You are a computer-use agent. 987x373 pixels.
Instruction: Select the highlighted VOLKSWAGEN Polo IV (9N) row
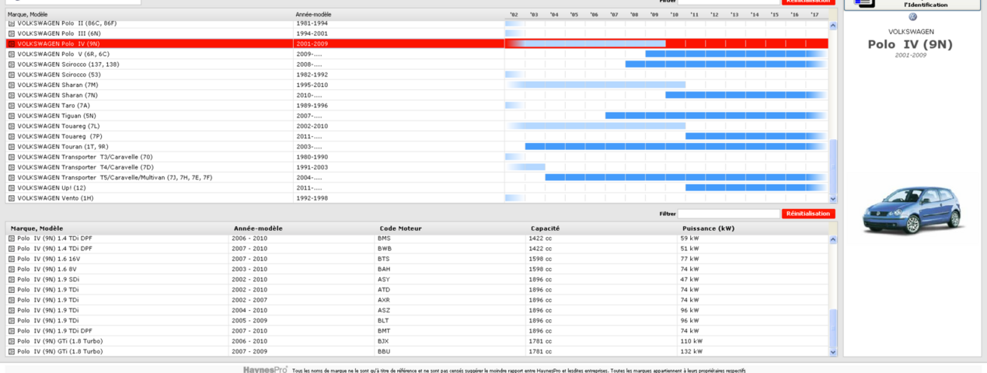417,44
